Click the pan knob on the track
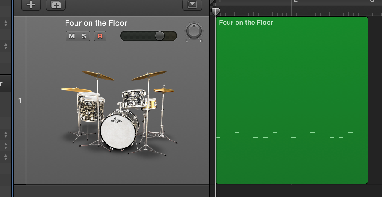This screenshot has width=382, height=197. point(194,31)
